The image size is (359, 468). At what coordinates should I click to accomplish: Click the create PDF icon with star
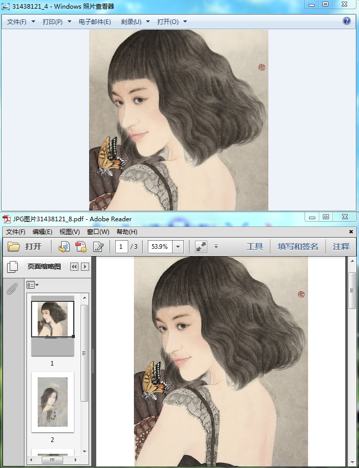(x=81, y=247)
